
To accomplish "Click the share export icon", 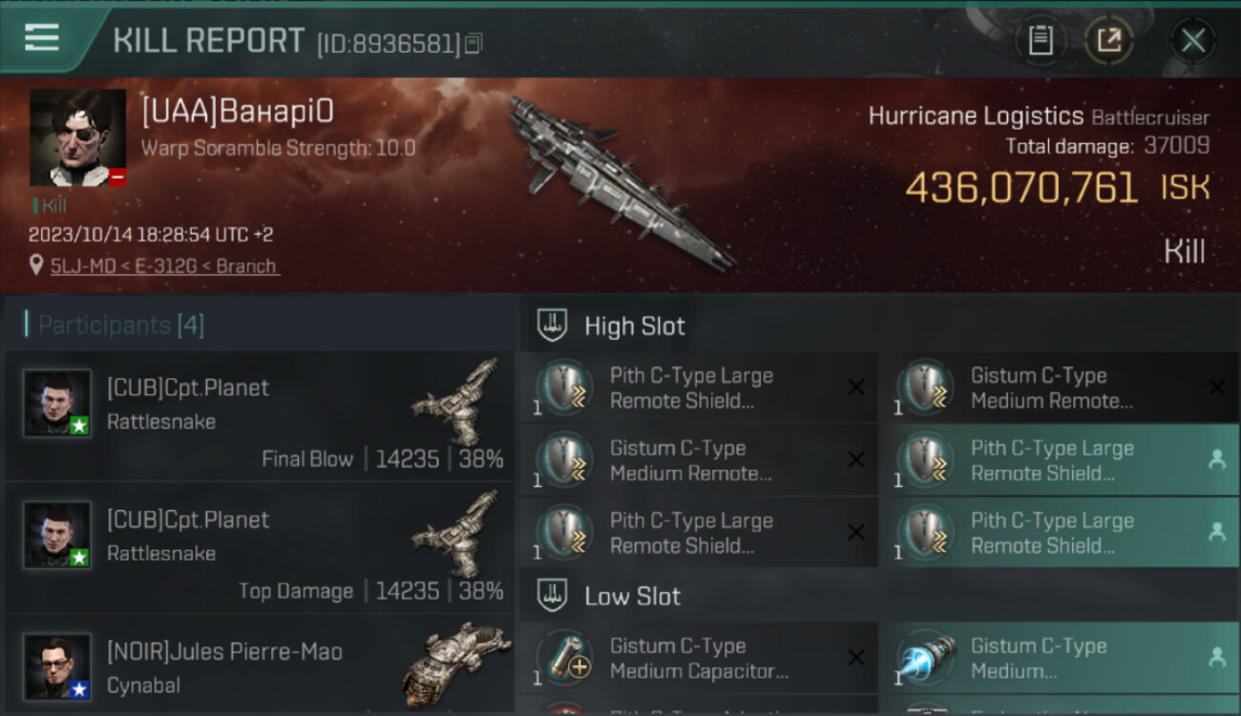I will pos(1108,40).
